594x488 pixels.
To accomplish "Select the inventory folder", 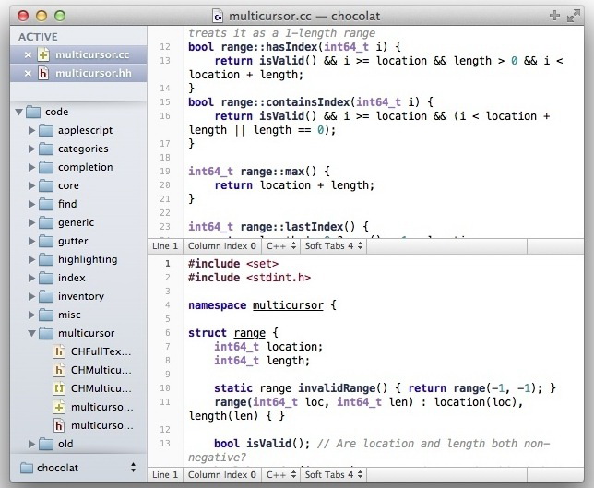I will click(80, 296).
